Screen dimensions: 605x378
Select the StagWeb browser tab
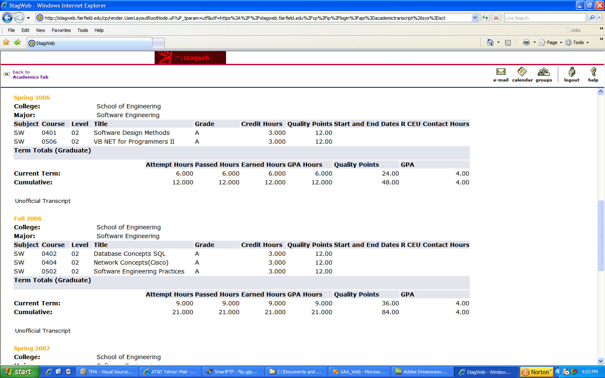click(89, 43)
